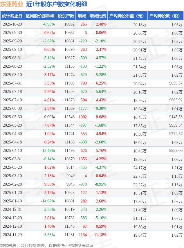This screenshot has height=248, width=184.
Task: Click the 1356 shareholder increase value
Action: pyautogui.click(x=82, y=159)
